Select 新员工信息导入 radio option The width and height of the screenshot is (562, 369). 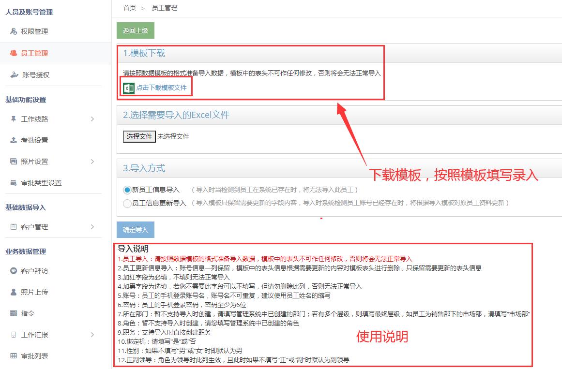tap(127, 190)
